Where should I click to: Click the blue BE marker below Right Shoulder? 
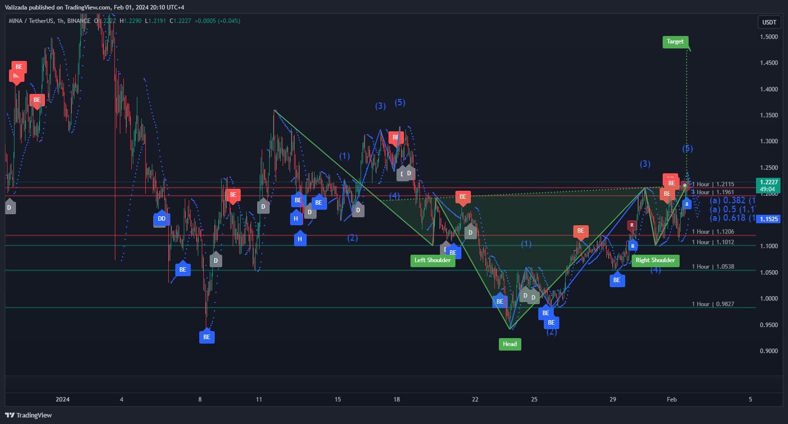click(617, 280)
